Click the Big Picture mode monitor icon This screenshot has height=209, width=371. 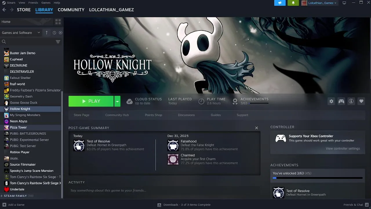click(344, 3)
